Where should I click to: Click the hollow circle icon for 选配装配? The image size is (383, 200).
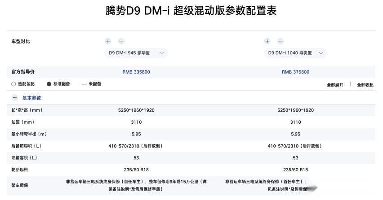click(13, 84)
